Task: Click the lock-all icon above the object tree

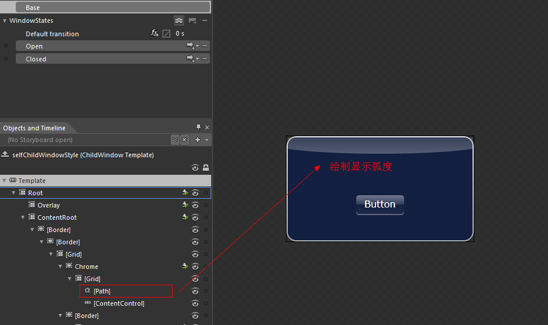Action: [205, 168]
